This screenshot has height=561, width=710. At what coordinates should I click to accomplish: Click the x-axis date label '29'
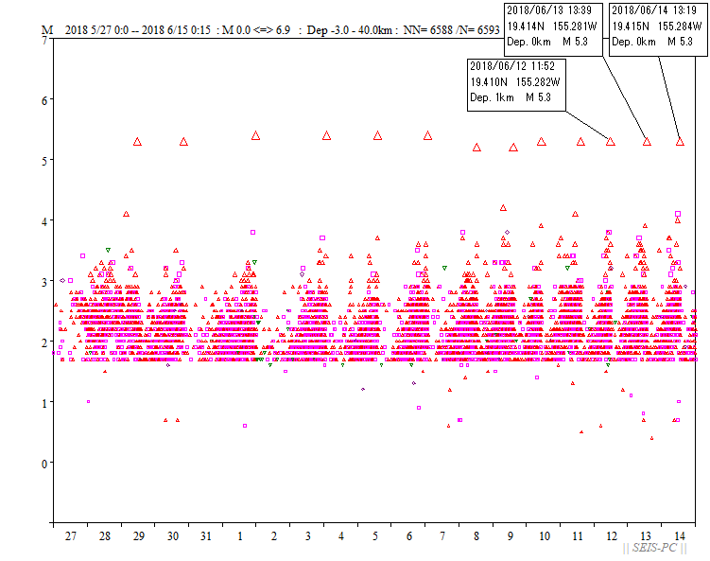[139, 536]
